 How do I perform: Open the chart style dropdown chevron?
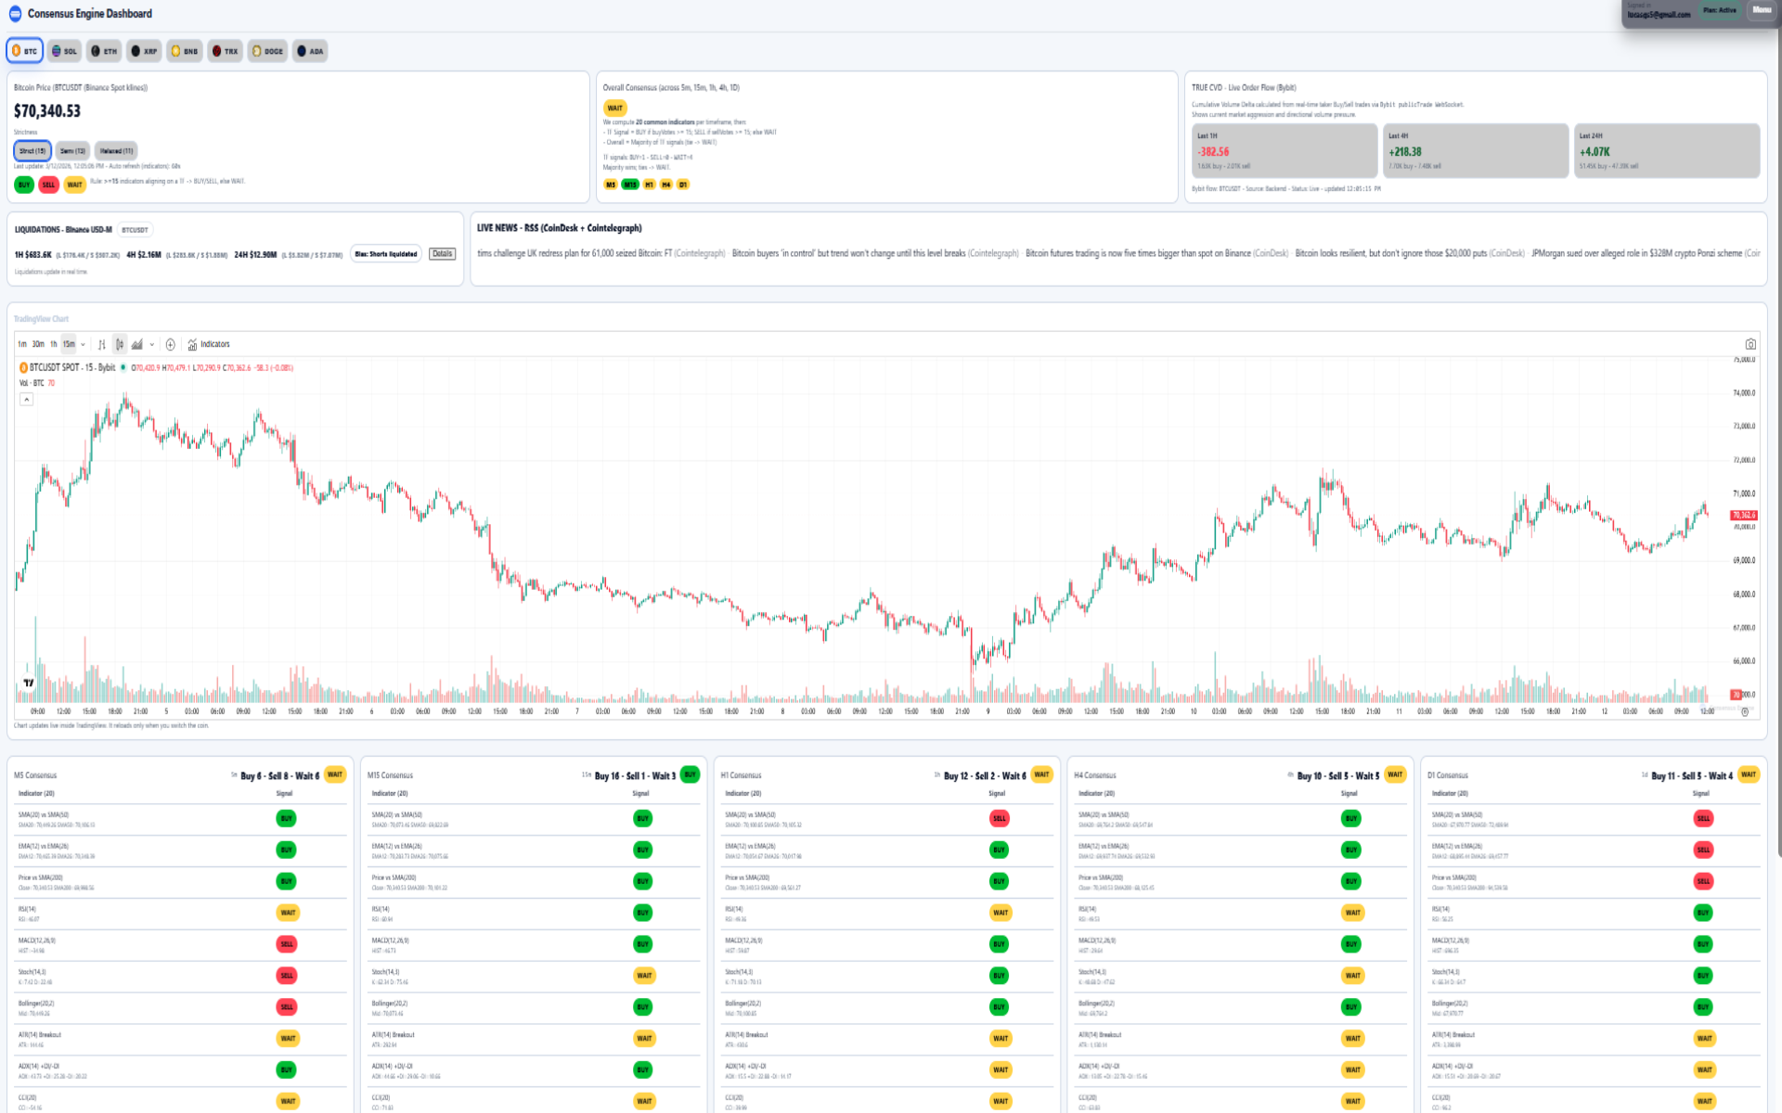pyautogui.click(x=153, y=344)
